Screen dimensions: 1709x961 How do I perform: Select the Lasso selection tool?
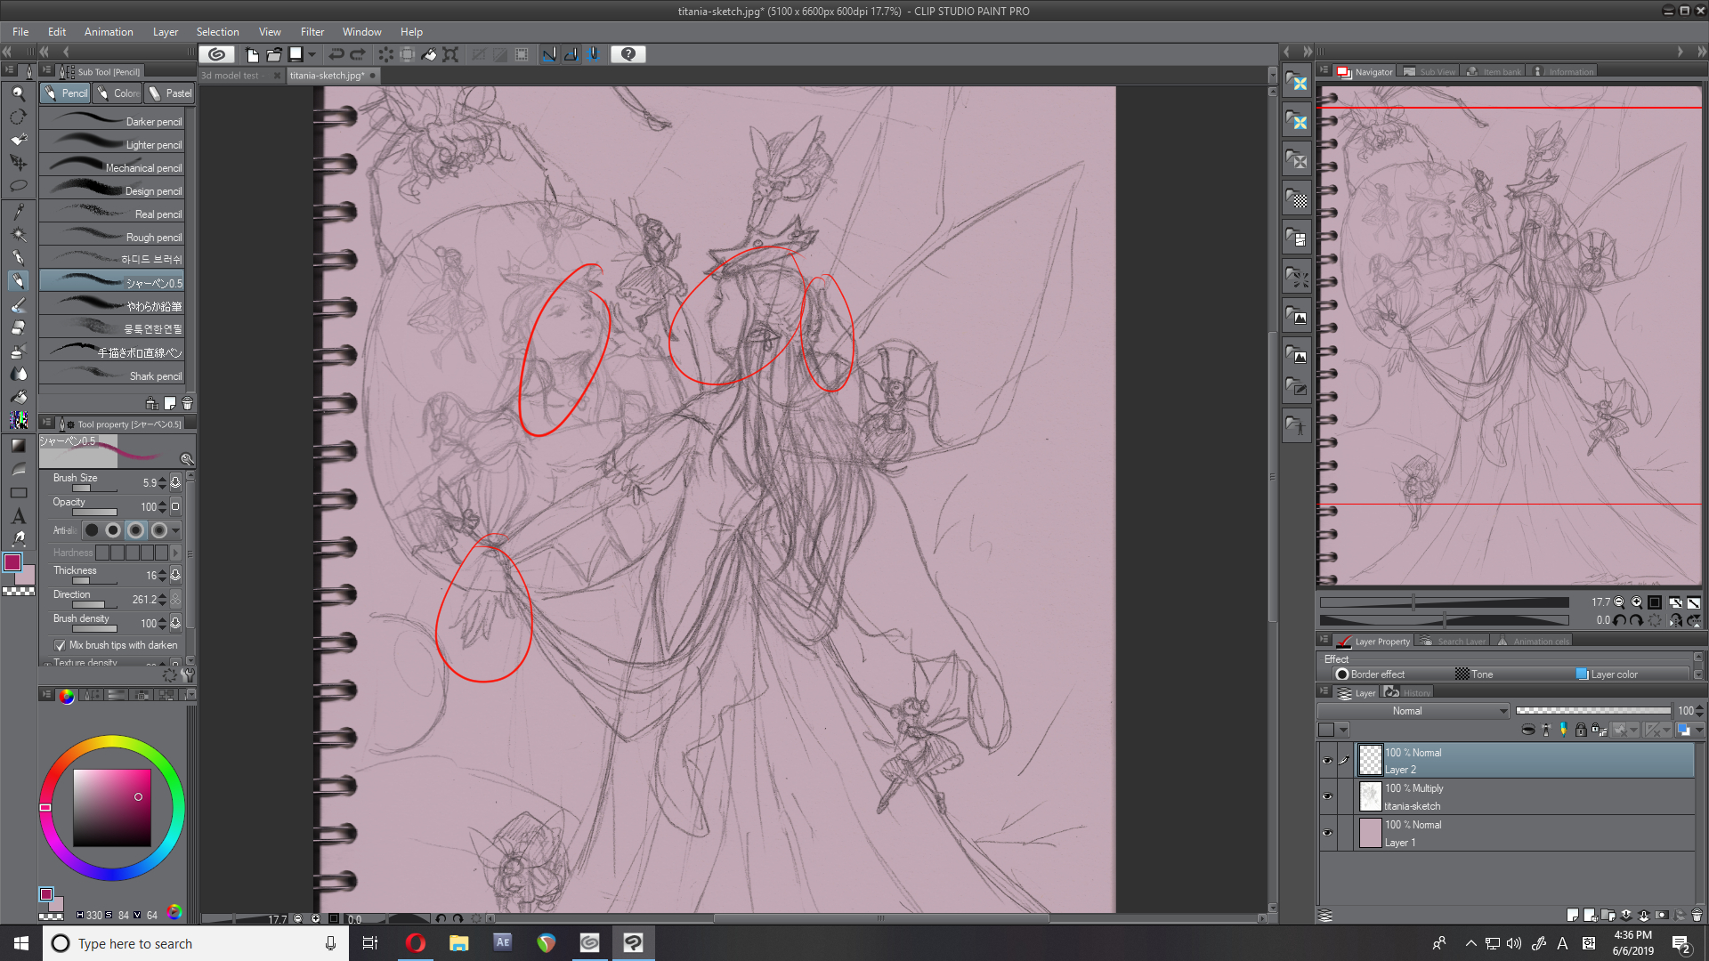[x=18, y=186]
